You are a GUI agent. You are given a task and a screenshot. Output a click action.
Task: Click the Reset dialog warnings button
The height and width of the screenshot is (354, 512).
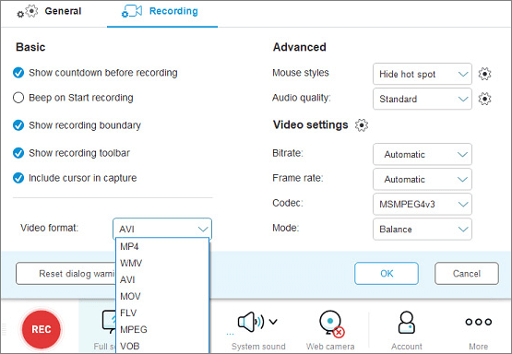pyautogui.click(x=65, y=274)
